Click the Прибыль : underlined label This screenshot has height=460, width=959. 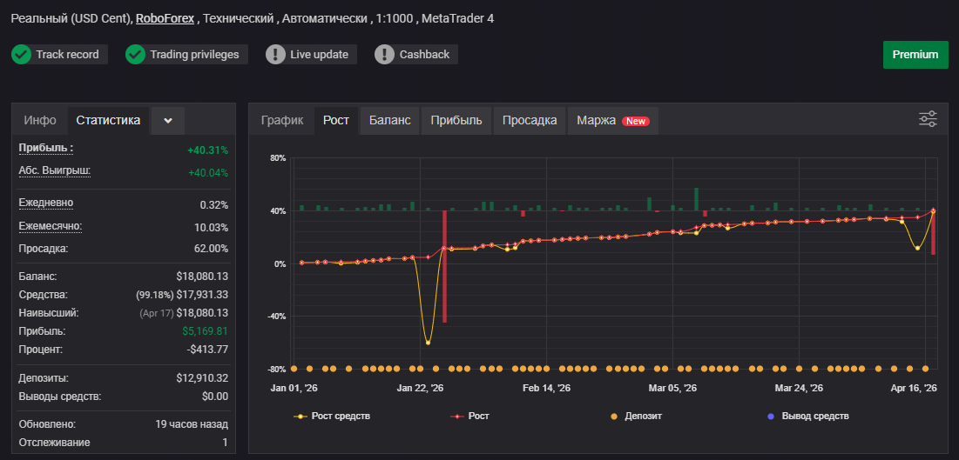46,148
